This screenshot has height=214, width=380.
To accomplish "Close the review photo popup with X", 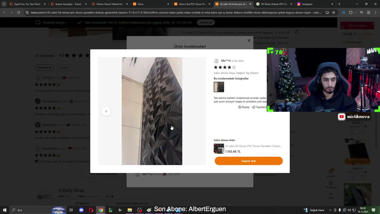I will [249, 40].
